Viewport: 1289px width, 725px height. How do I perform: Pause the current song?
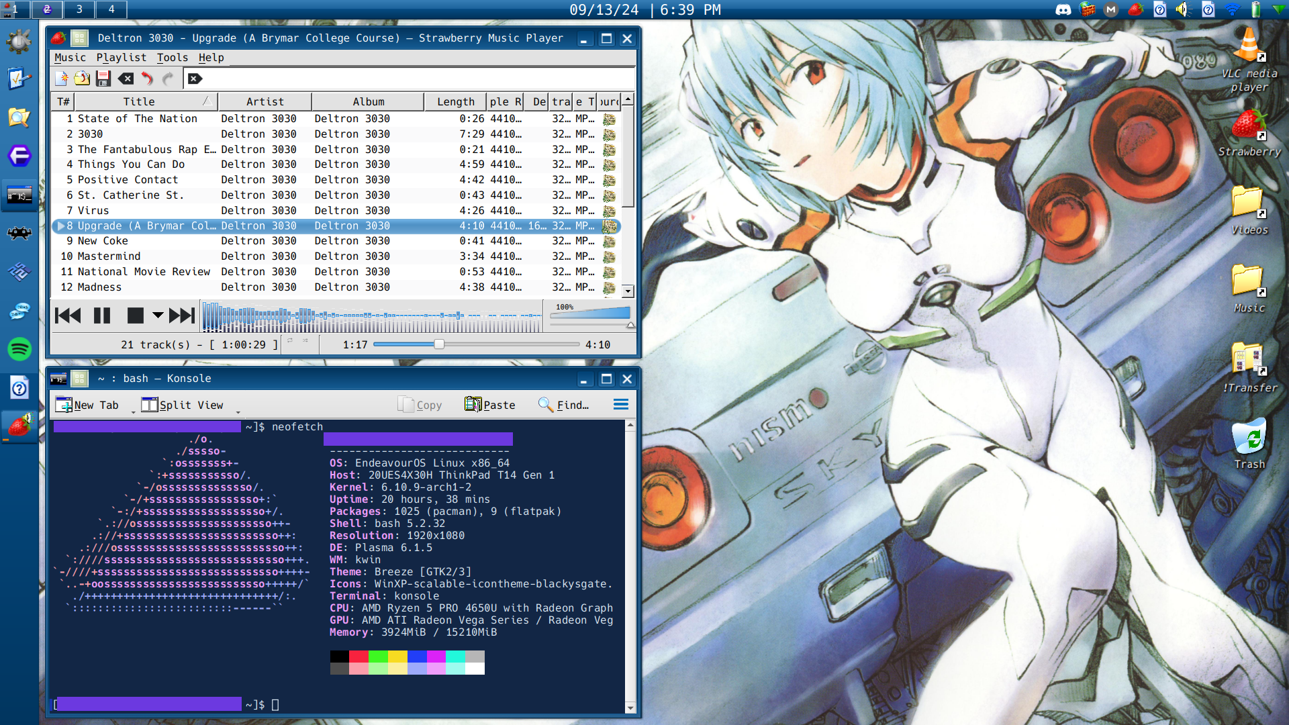(102, 316)
